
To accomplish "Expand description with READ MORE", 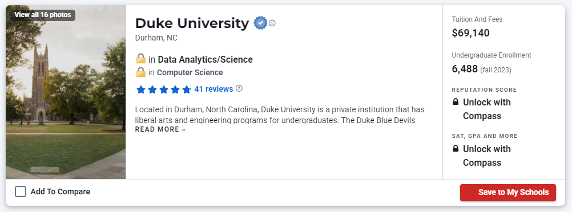I will tap(160, 129).
